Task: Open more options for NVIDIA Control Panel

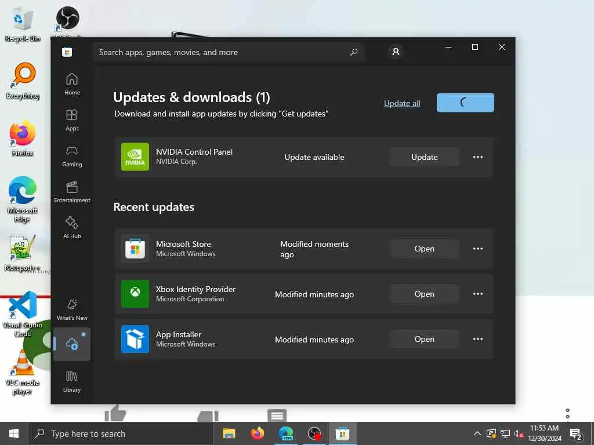Action: click(478, 157)
